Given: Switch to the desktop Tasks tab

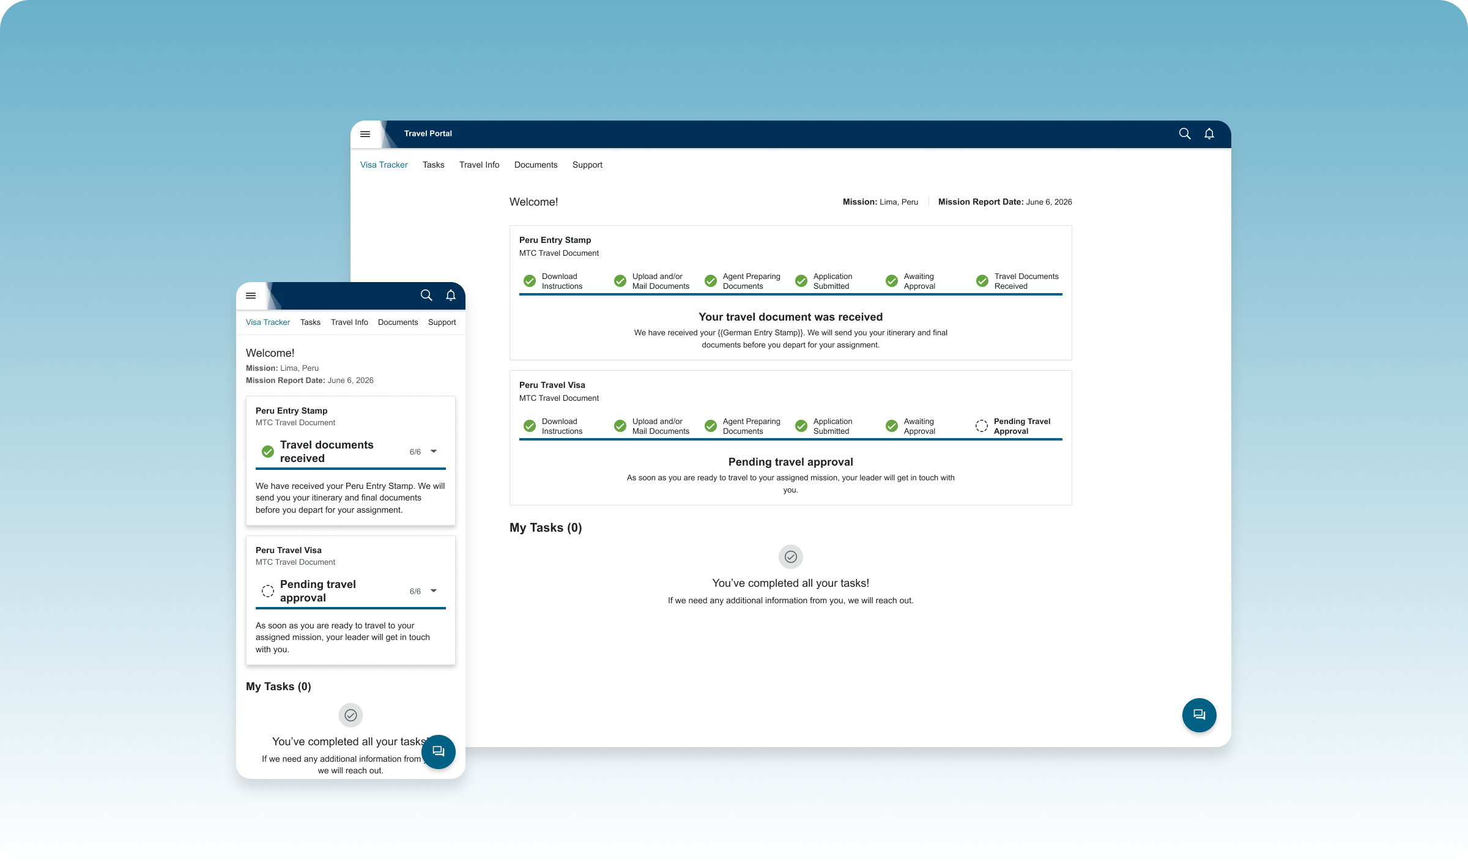Looking at the screenshot, I should (x=433, y=165).
